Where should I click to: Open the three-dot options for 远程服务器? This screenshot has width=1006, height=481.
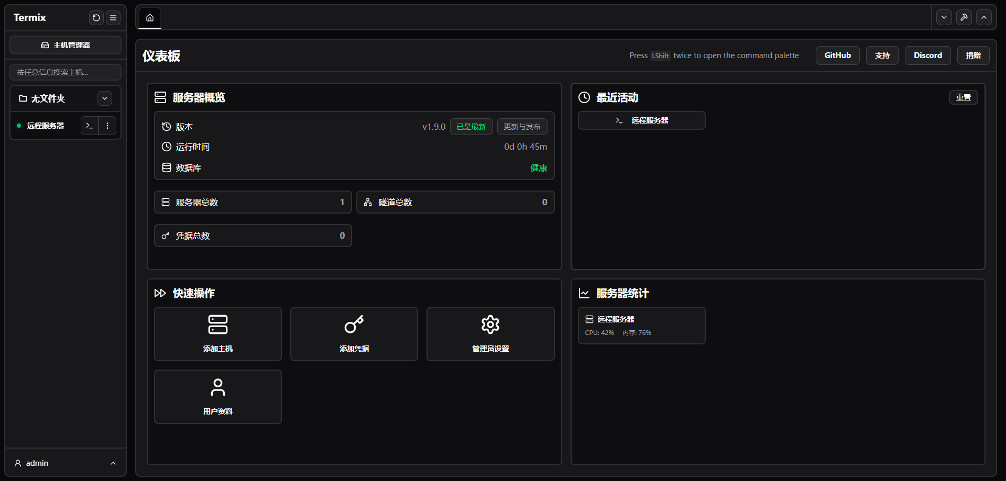click(107, 126)
